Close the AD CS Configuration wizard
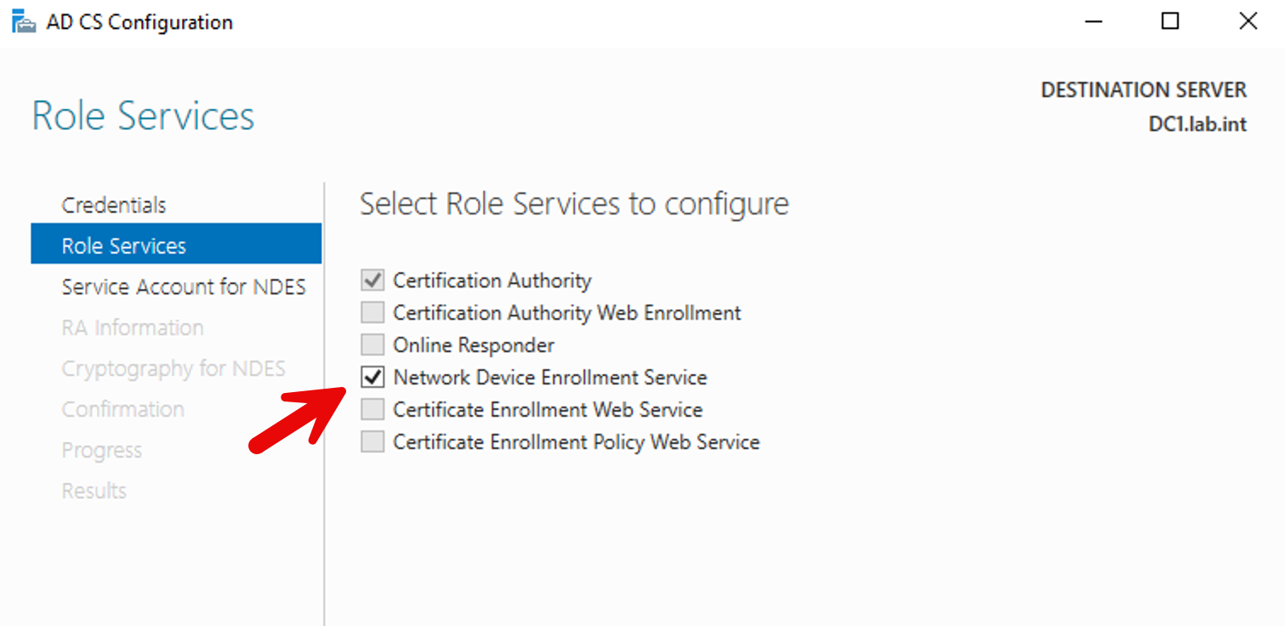 click(x=1248, y=21)
